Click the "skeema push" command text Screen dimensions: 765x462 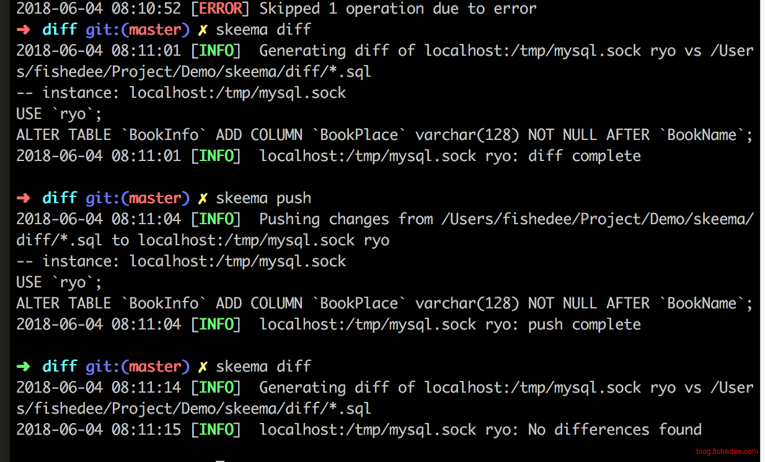263,198
